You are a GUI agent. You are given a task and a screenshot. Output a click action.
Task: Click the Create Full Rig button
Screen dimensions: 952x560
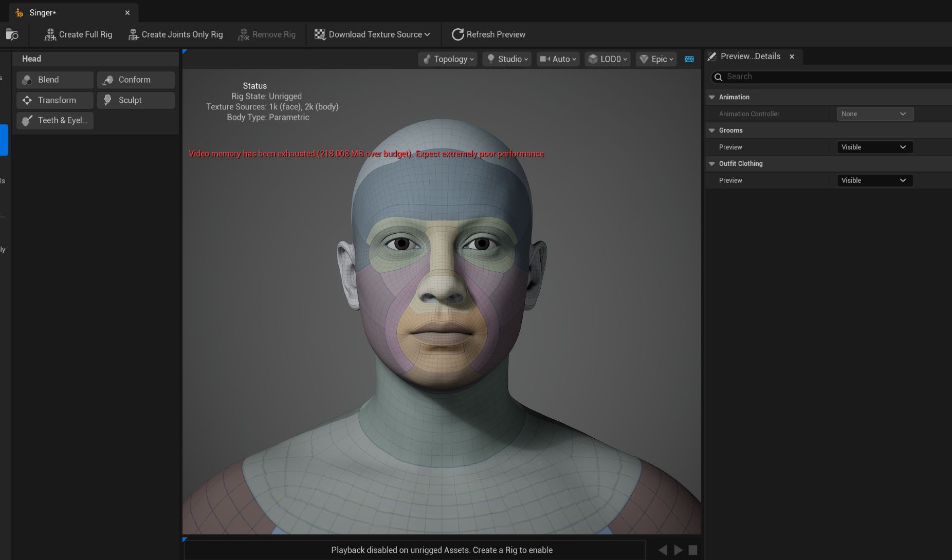point(78,34)
